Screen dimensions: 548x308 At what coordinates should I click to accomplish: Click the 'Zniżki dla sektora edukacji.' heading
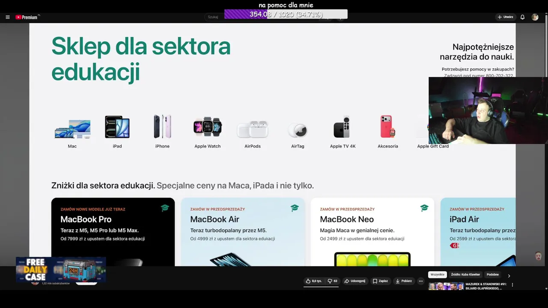[103, 186]
